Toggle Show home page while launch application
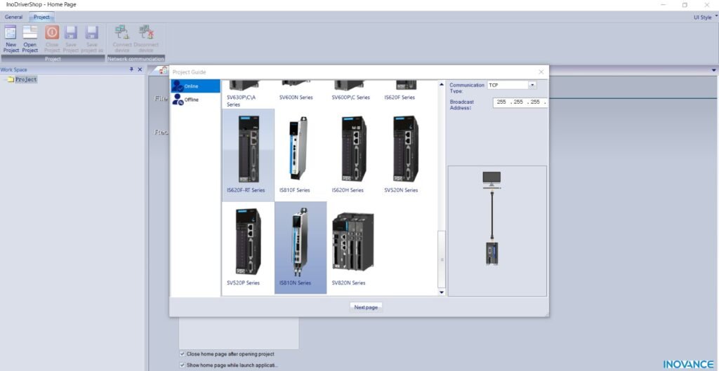This screenshot has width=719, height=371. click(183, 365)
